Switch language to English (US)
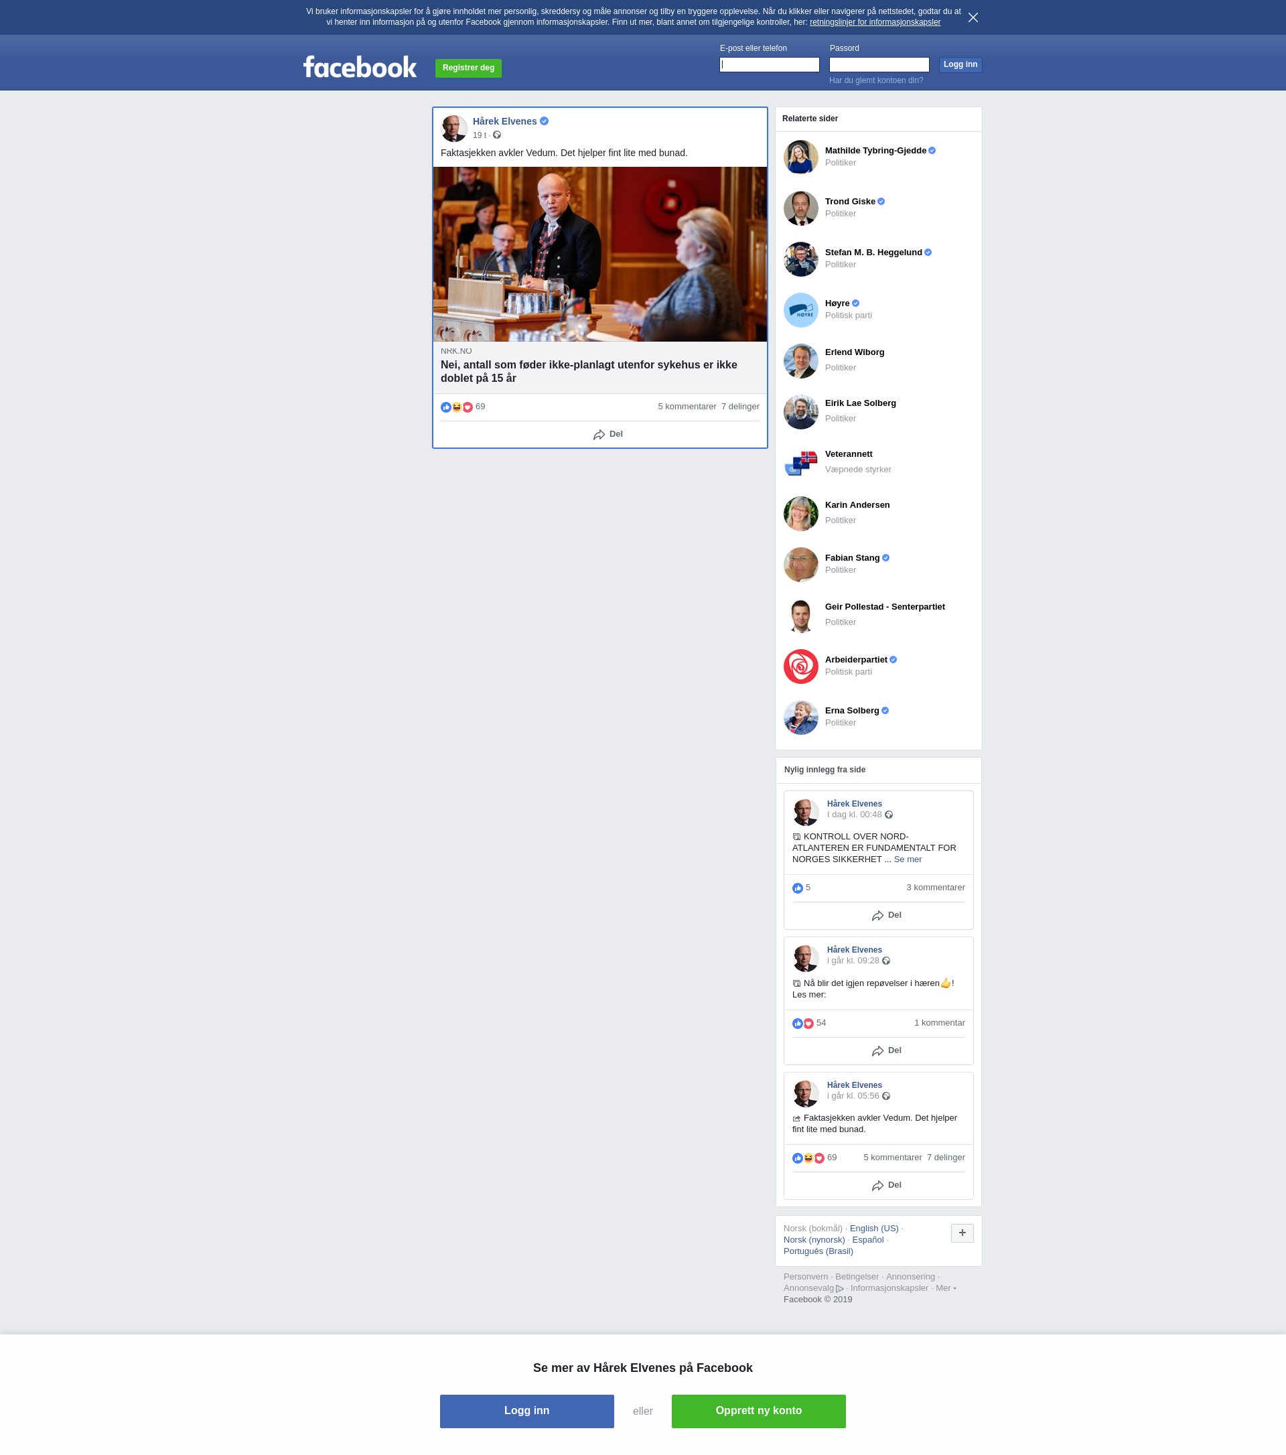Image resolution: width=1286 pixels, height=1455 pixels. 873,1229
